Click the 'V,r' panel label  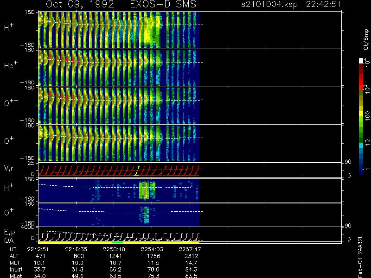(9, 168)
